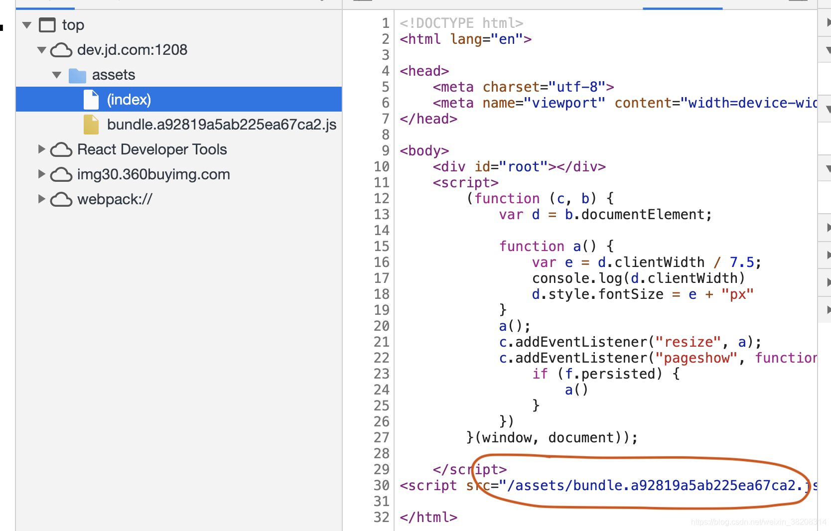Image resolution: width=831 pixels, height=531 pixels.
Task: Expand the webpack:// source node
Action: (42, 199)
